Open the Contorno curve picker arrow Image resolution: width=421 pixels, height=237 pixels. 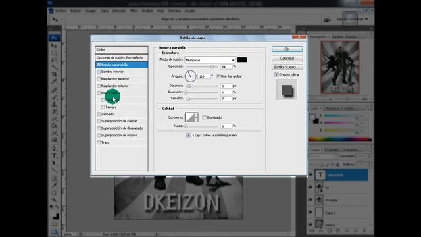[196, 117]
